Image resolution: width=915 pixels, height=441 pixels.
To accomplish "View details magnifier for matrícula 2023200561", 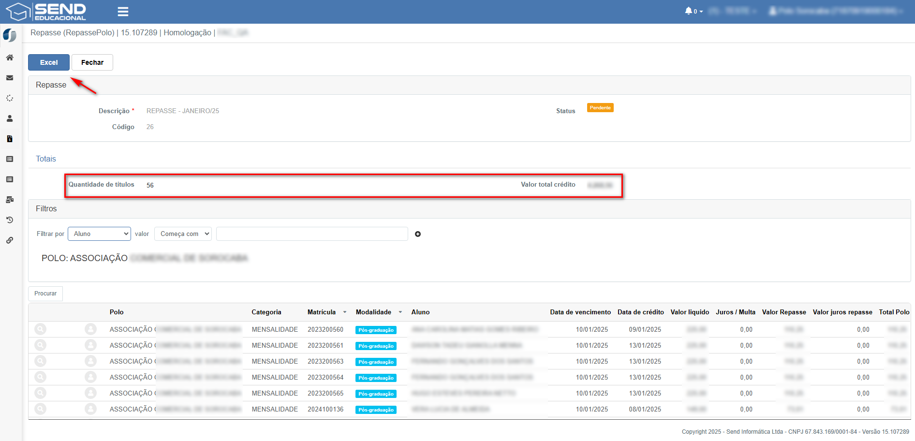I will (41, 345).
